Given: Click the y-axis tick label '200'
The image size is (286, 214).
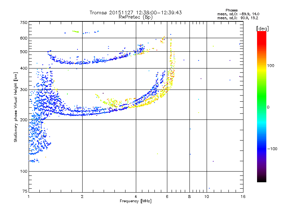Looking at the screenshot, I should point(24,120).
